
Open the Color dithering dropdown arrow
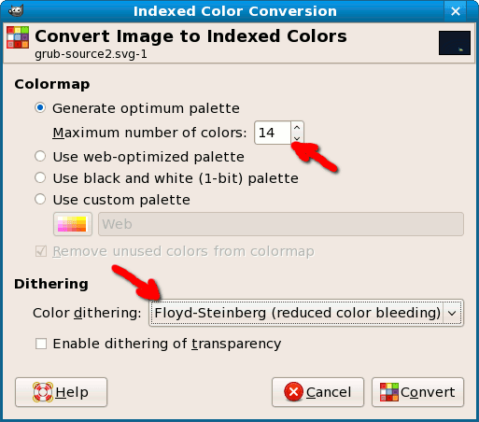(x=452, y=313)
